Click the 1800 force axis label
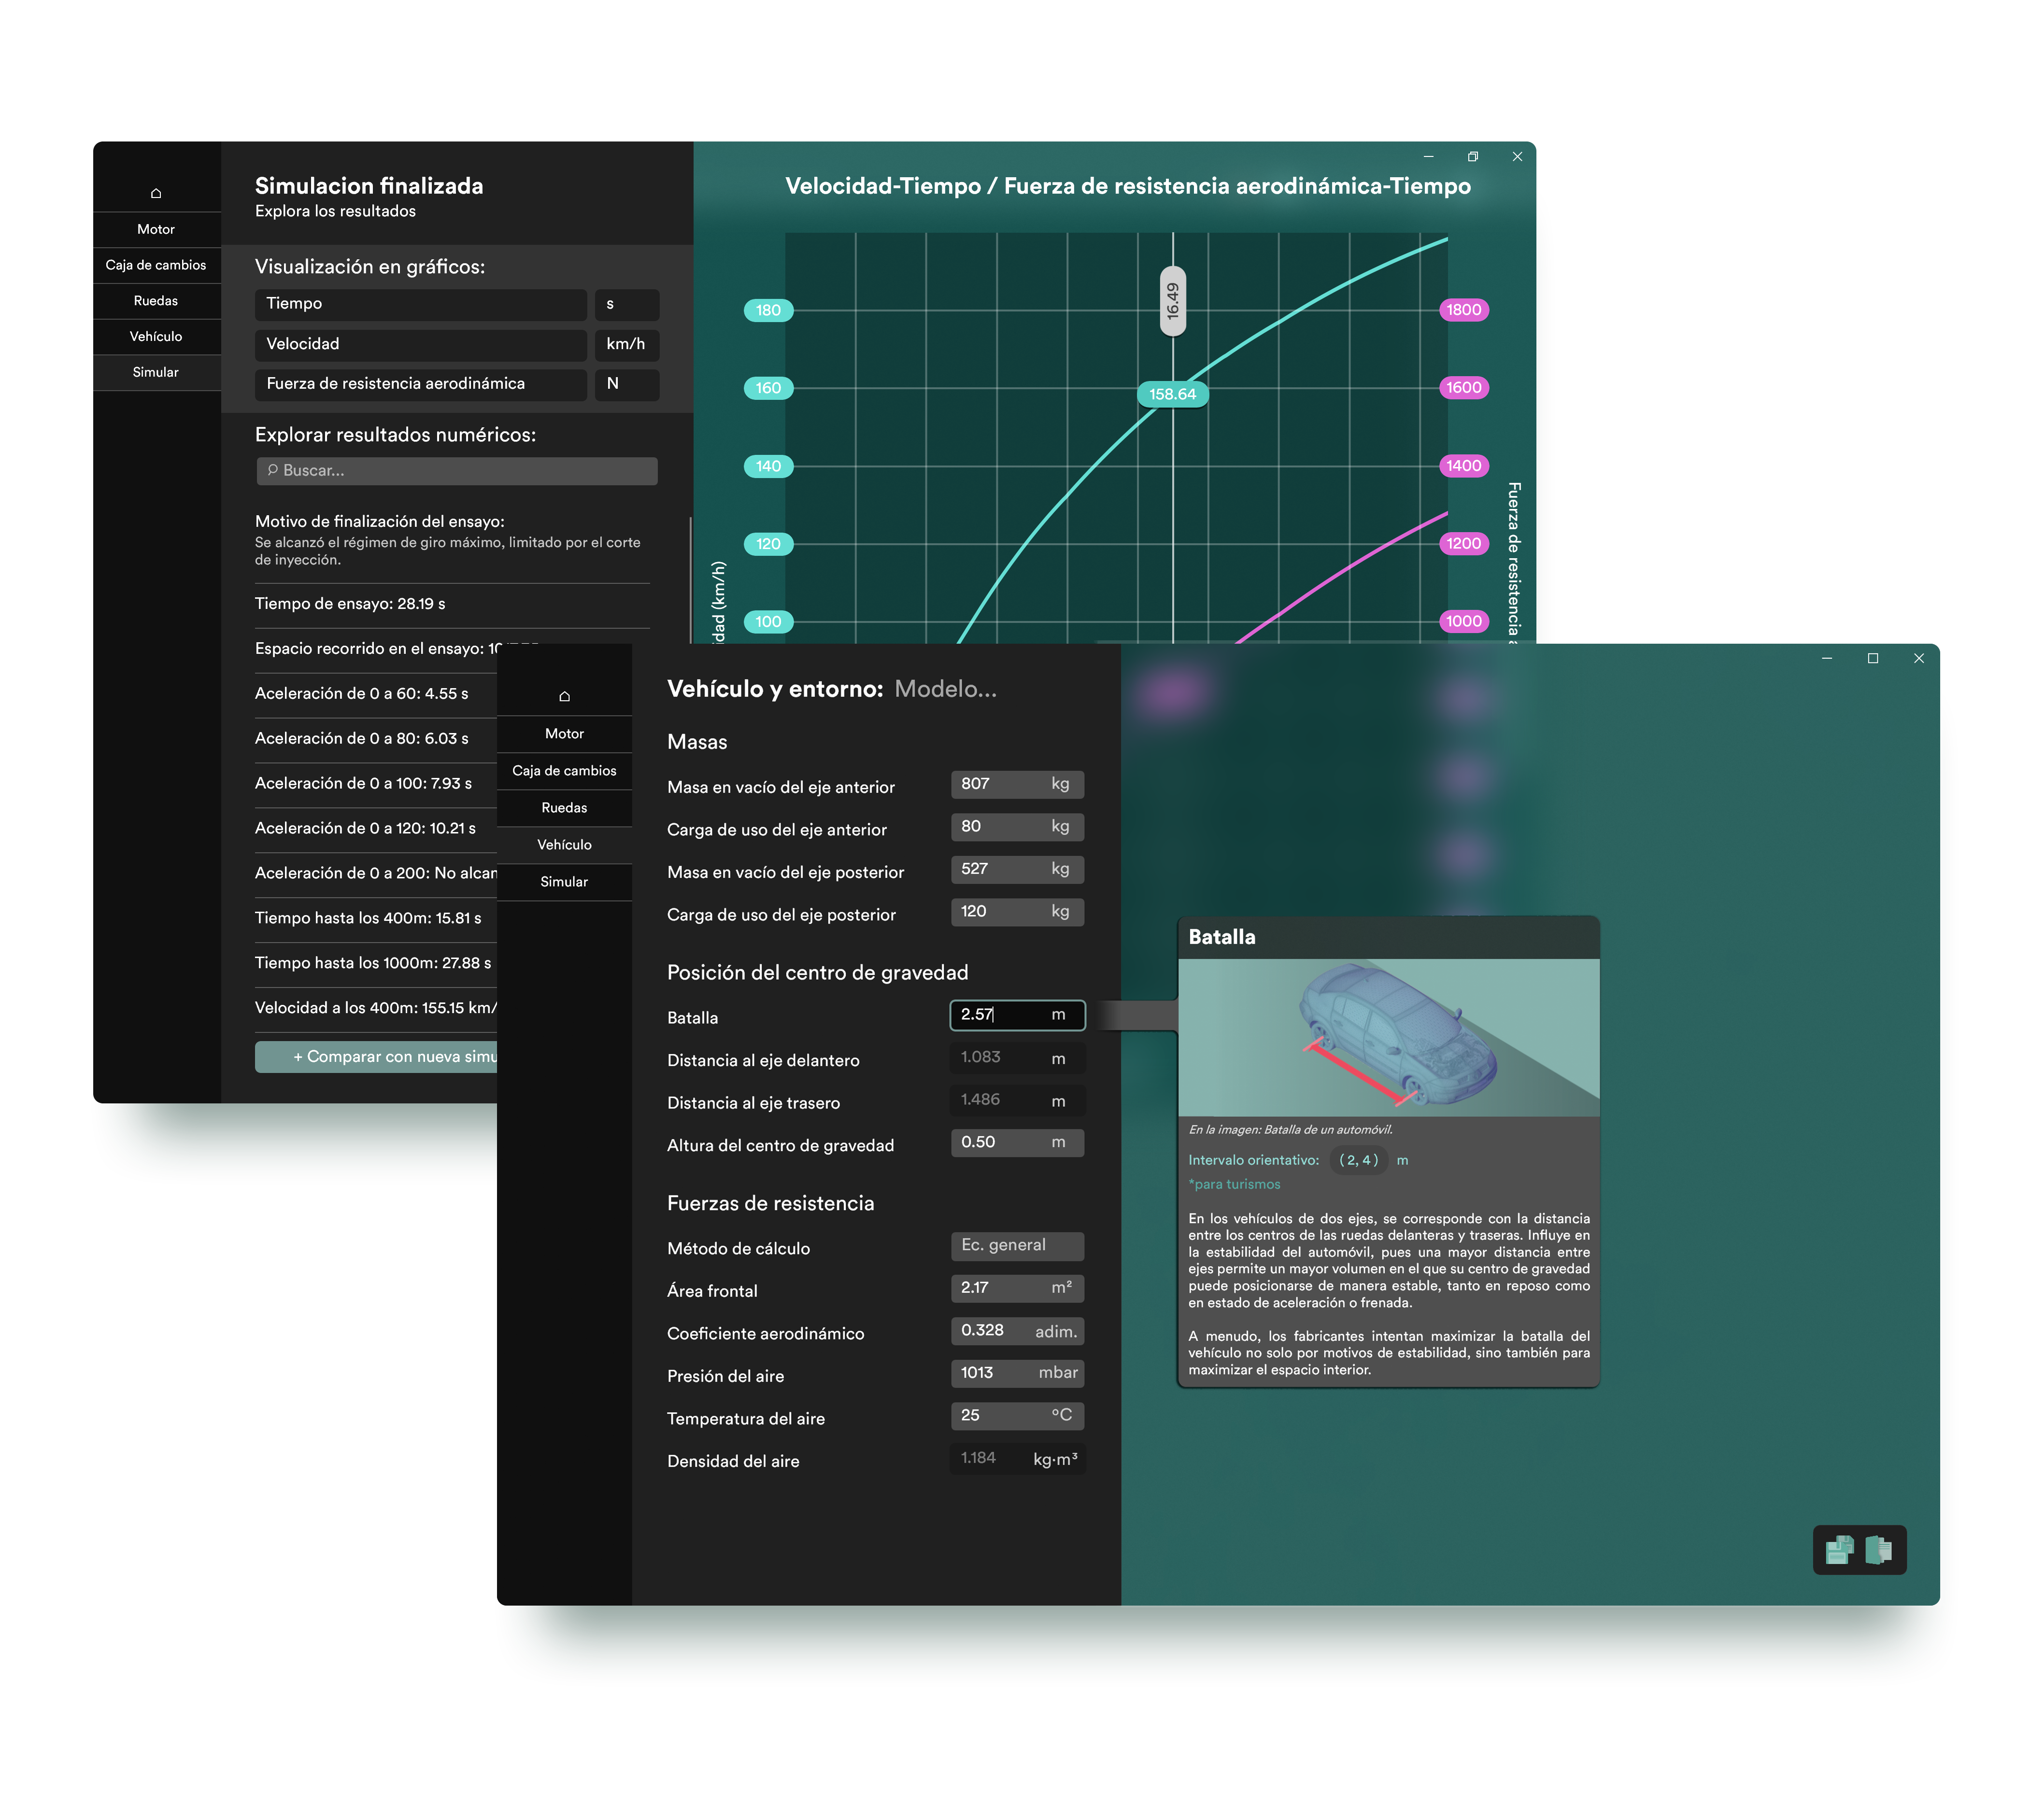Image resolution: width=2031 pixels, height=1820 pixels. tap(1463, 310)
